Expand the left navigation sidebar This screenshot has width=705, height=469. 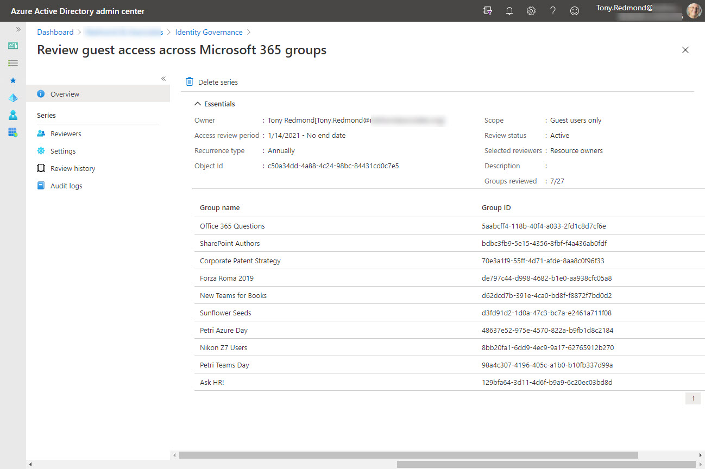(18, 29)
